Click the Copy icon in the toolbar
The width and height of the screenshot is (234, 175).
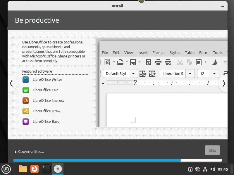click(x=189, y=62)
